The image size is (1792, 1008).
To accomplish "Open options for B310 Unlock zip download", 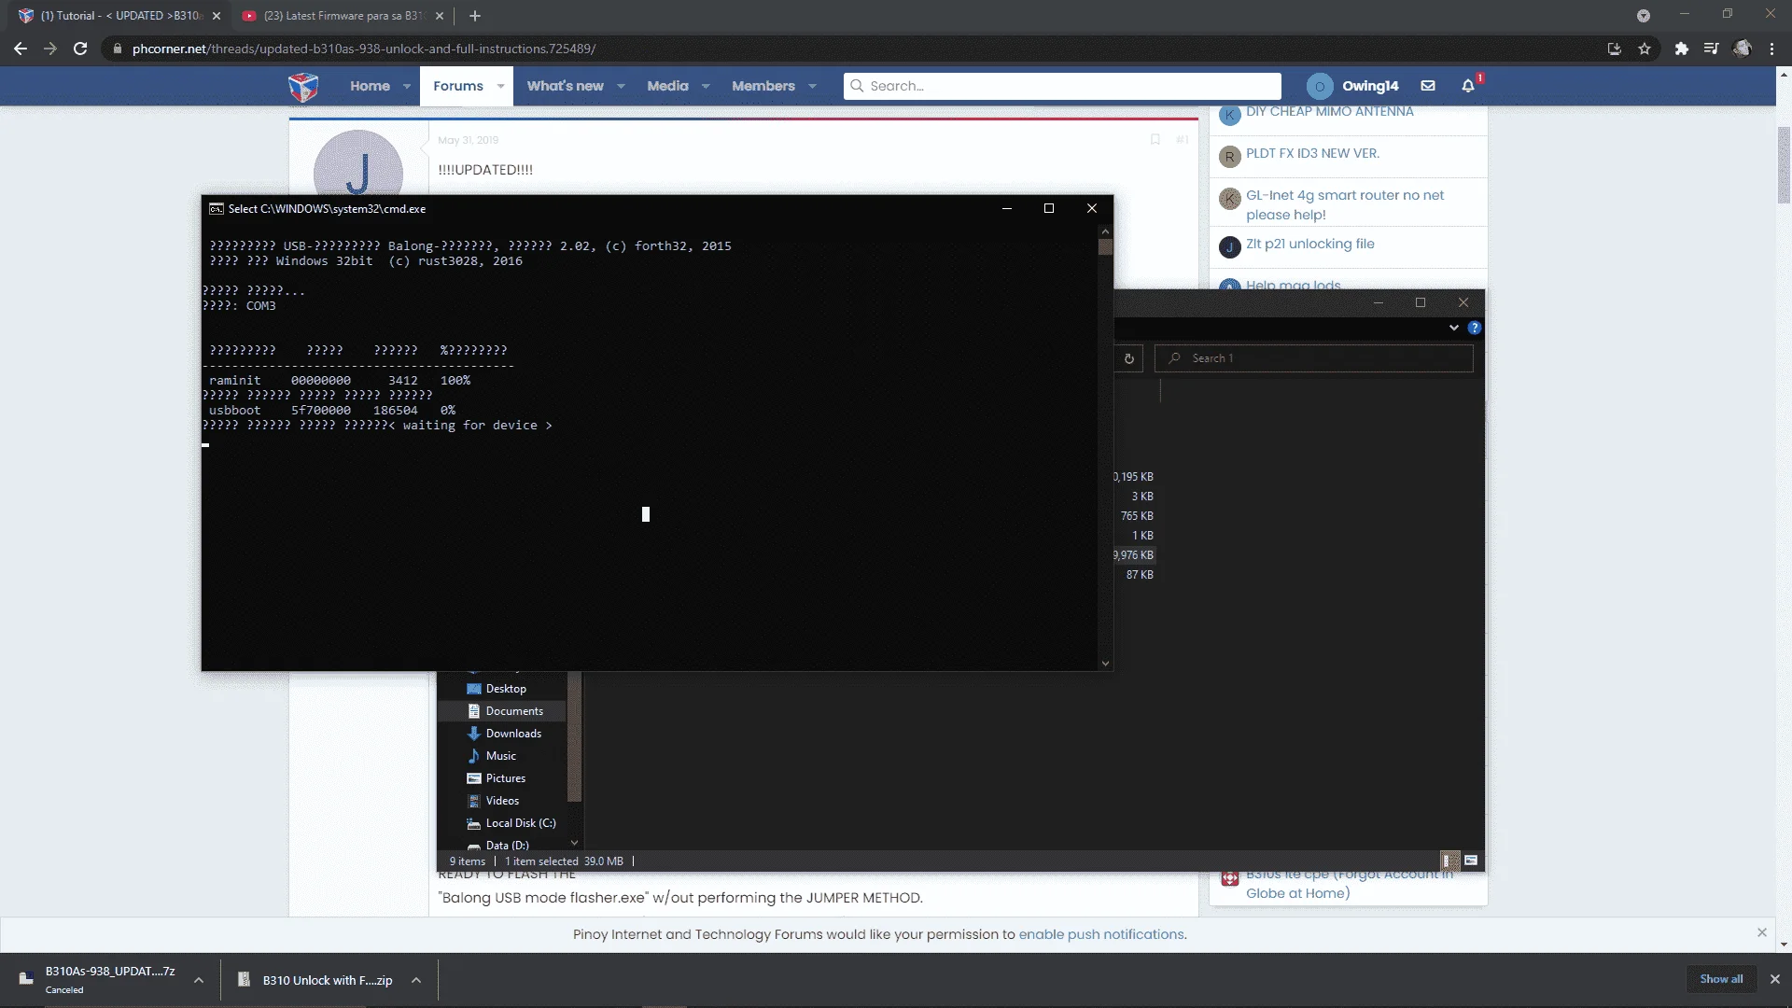I will (416, 980).
